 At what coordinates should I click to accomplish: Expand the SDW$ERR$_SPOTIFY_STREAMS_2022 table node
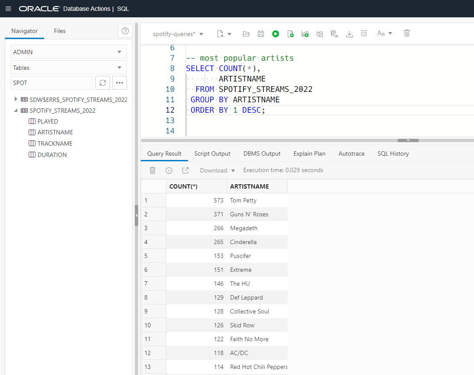[16, 99]
